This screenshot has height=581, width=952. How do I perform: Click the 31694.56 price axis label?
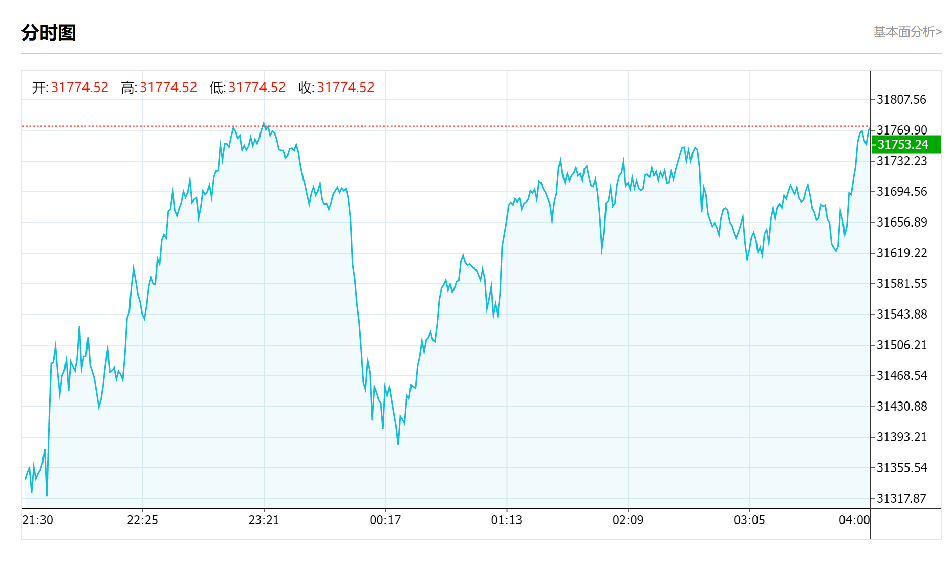pos(901,192)
